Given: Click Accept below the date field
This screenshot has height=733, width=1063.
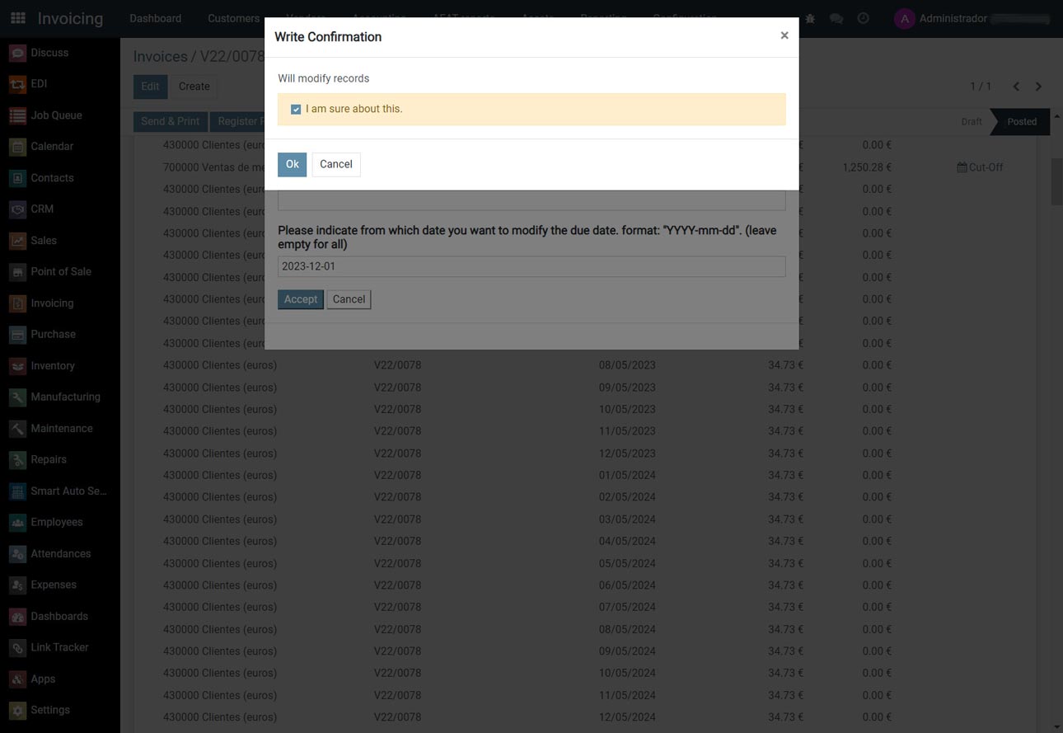Looking at the screenshot, I should (301, 298).
